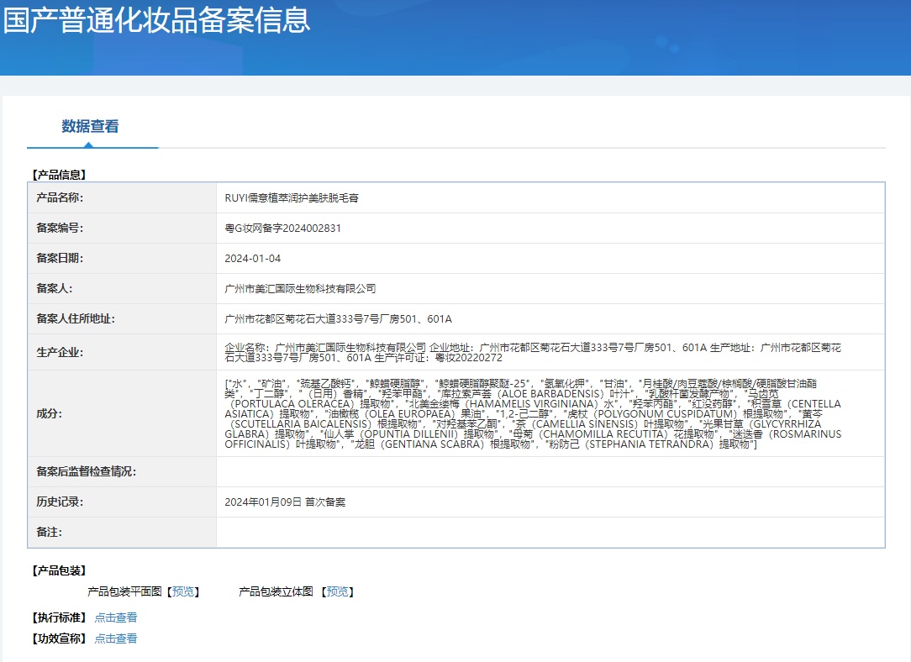Click the 【产品包装】 section heading
This screenshot has width=911, height=662.
[59, 570]
